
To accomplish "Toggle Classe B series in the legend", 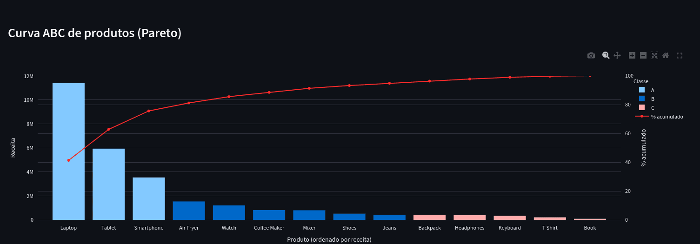I will click(x=647, y=99).
